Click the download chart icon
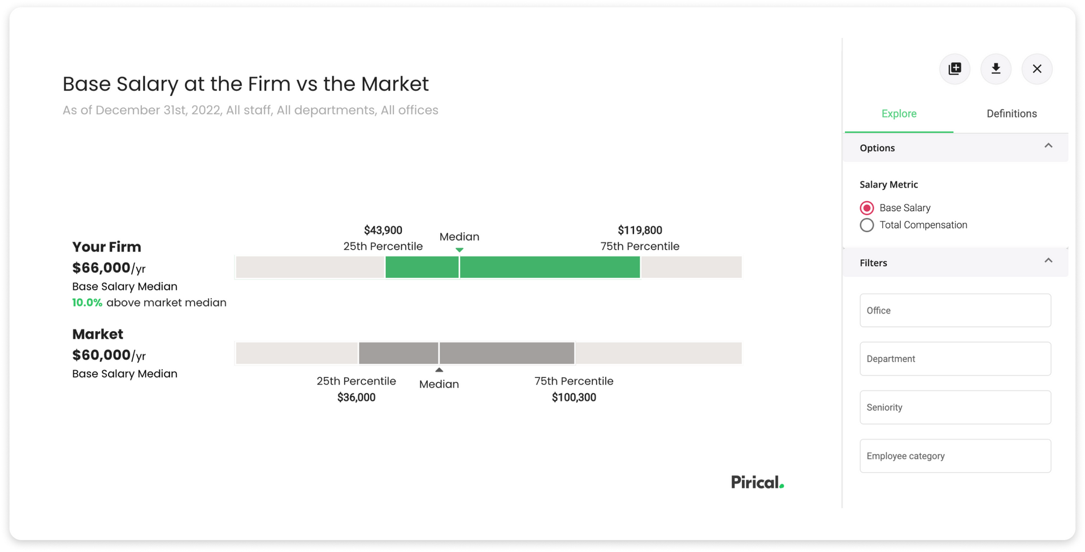This screenshot has width=1085, height=552. (996, 69)
